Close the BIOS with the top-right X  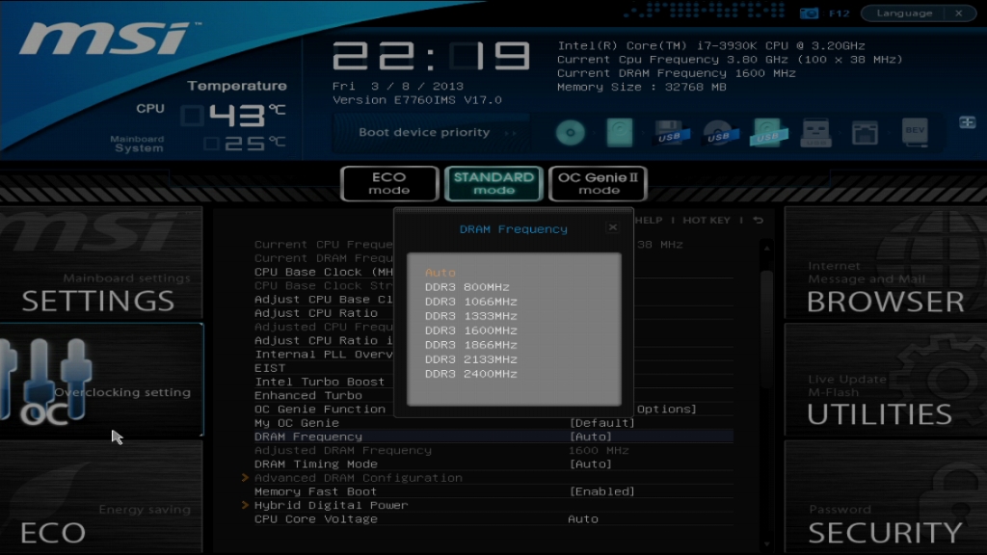959,13
